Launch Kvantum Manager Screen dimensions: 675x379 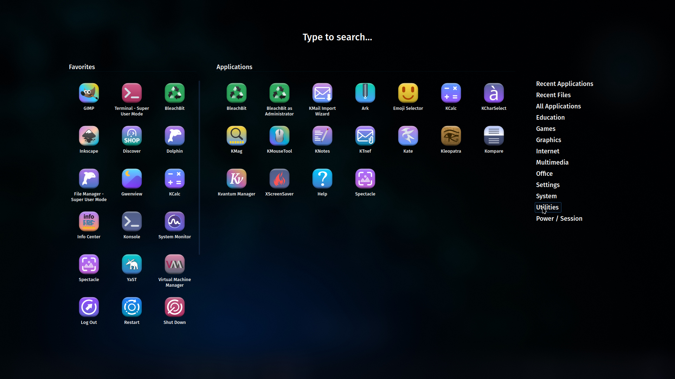(x=237, y=179)
